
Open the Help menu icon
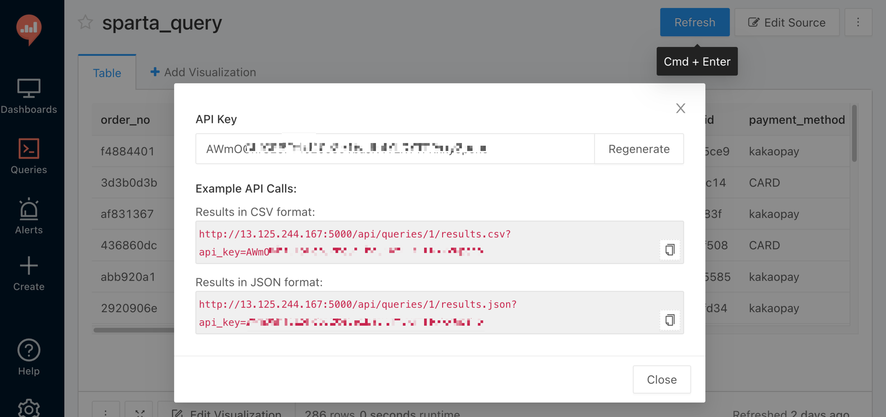tap(29, 356)
